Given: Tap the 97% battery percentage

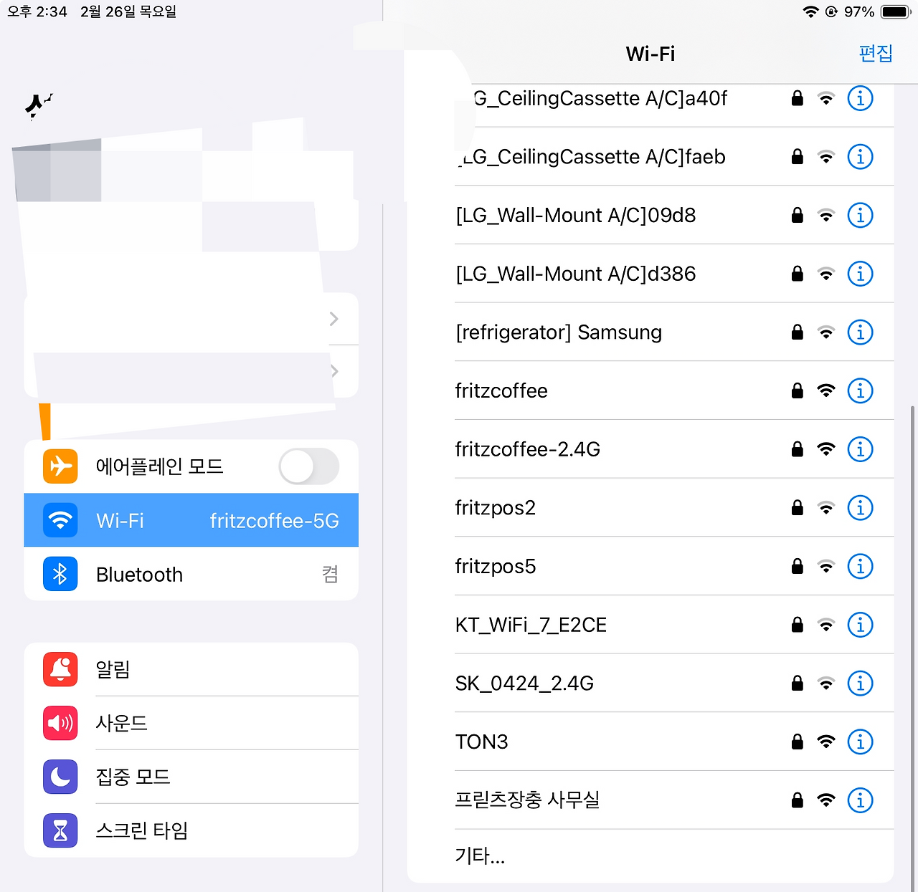Looking at the screenshot, I should point(858,11).
